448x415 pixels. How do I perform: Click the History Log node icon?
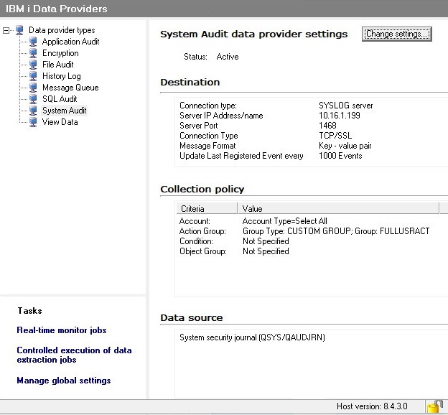click(x=33, y=76)
